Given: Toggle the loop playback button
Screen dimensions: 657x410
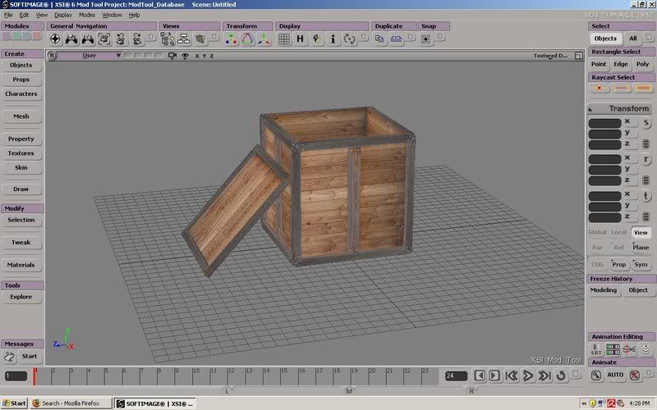Looking at the screenshot, I should pyautogui.click(x=561, y=376).
